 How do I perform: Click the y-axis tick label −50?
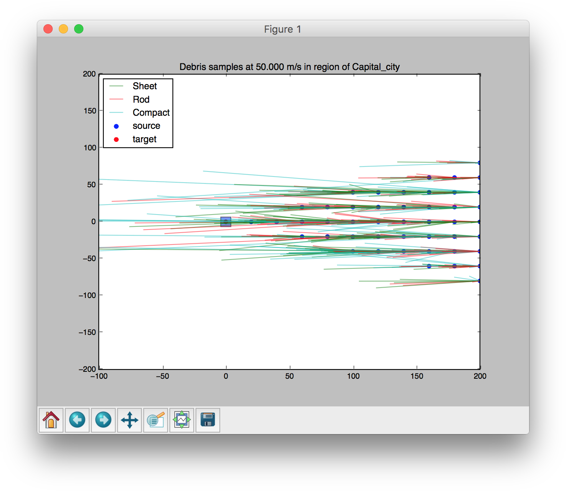(89, 258)
